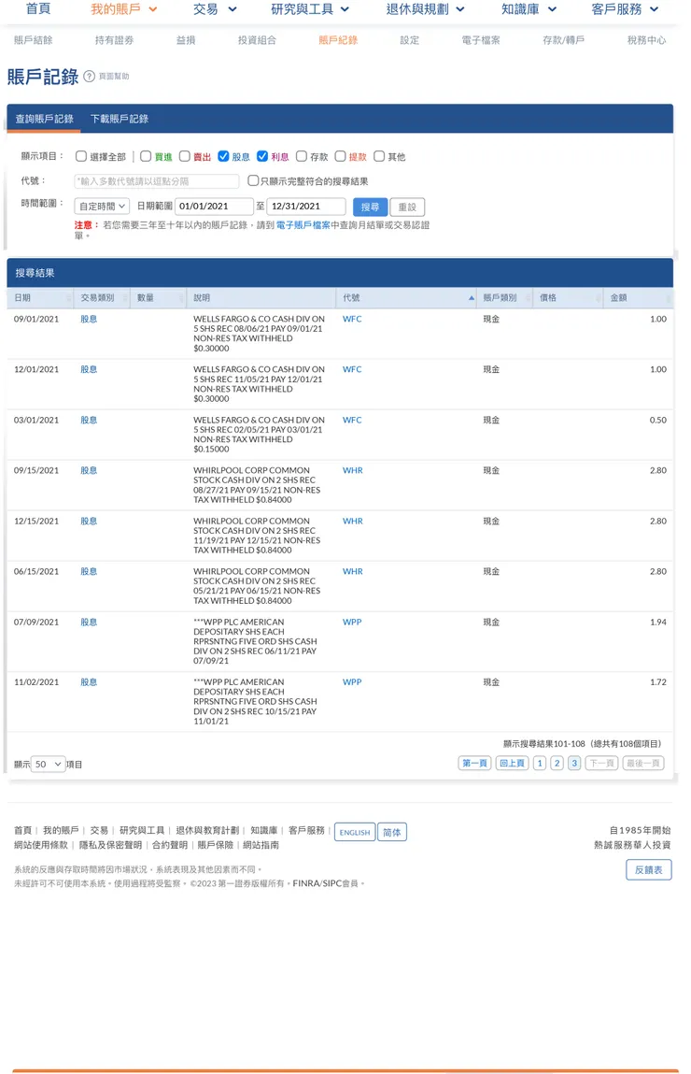
Task: Switch language with 简体 button
Action: tap(392, 832)
